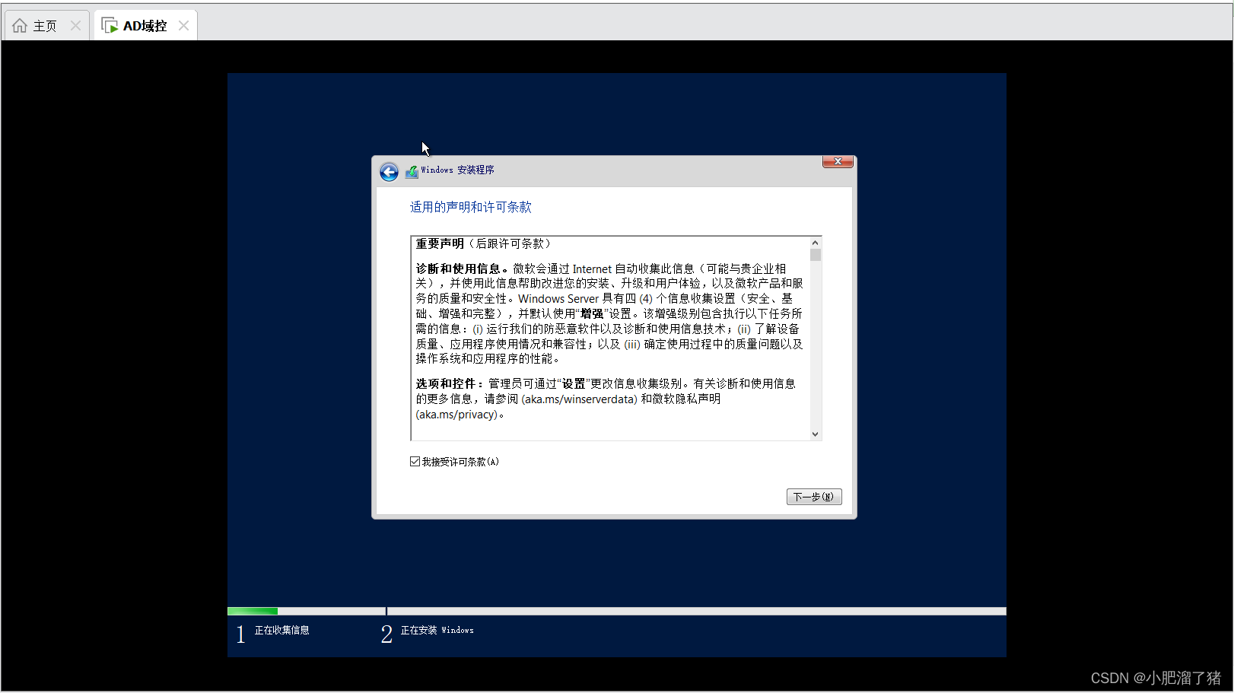The width and height of the screenshot is (1234, 693).
Task: Click the 选项和控件 paragraph heading
Action: coord(449,383)
